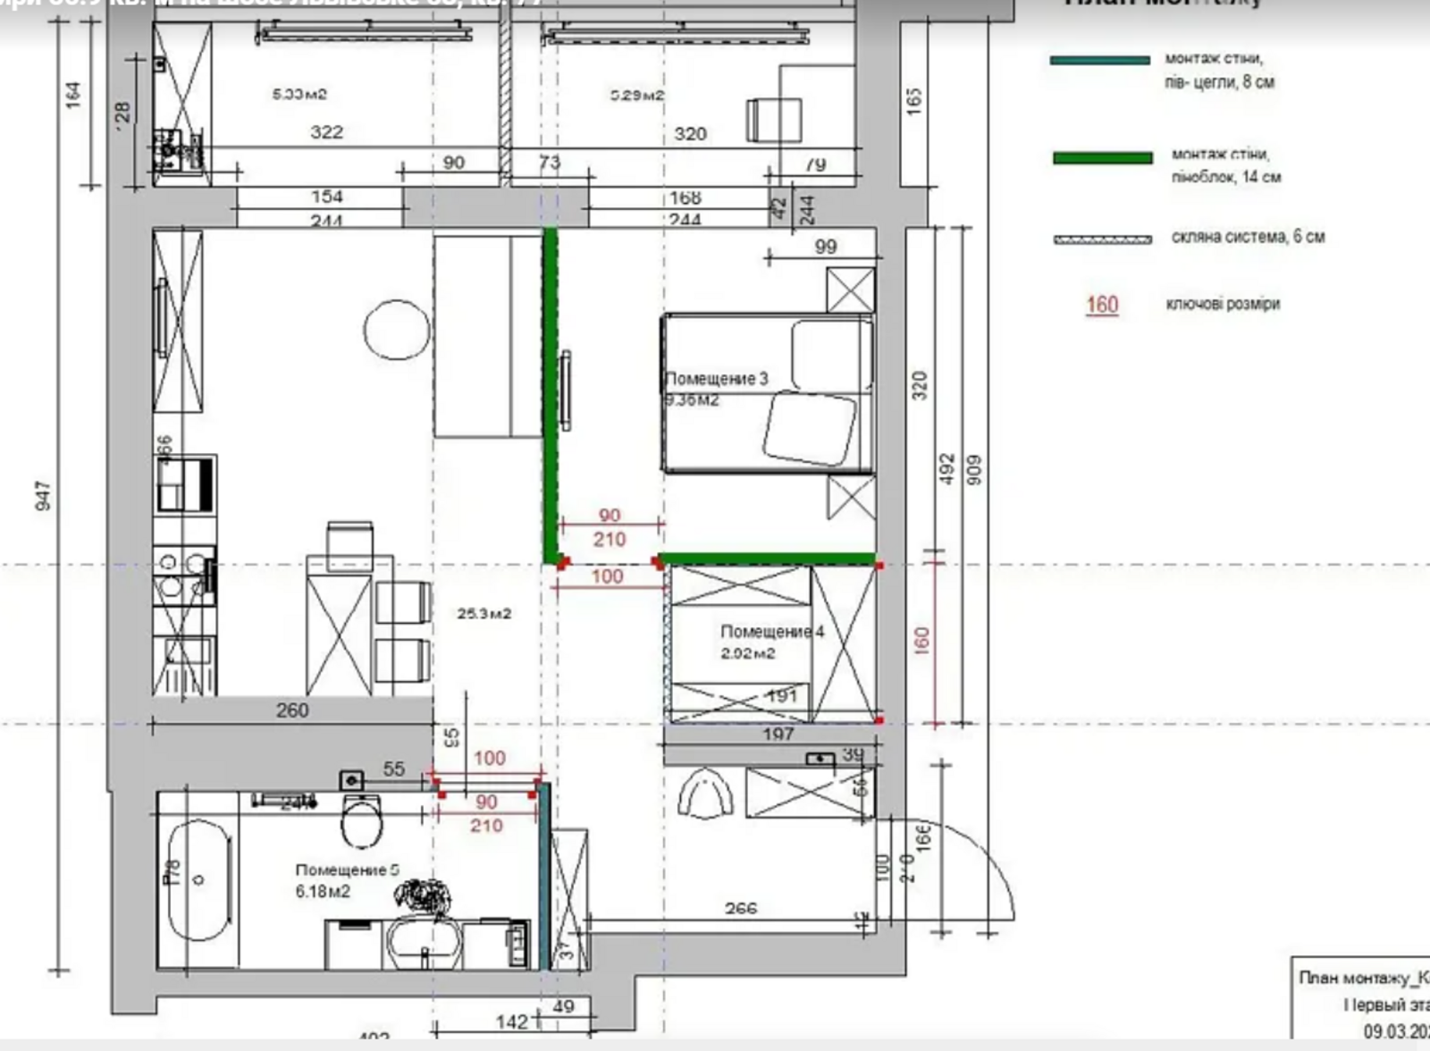The image size is (1430, 1051).
Task: Click the bathroom washbasin below the plant
Action: coord(423,945)
